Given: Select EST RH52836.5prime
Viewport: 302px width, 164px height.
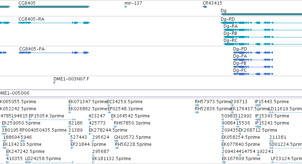Looking at the screenshot, I should tap(213, 109).
